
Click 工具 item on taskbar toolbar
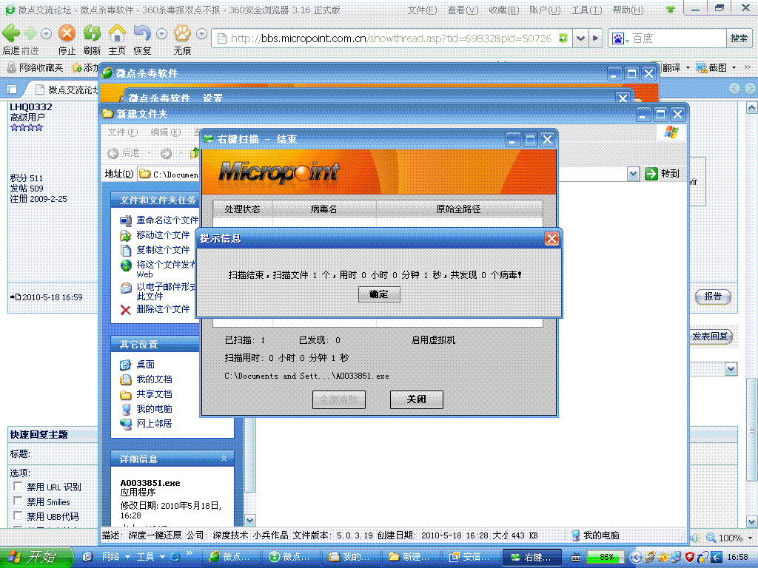[x=145, y=557]
